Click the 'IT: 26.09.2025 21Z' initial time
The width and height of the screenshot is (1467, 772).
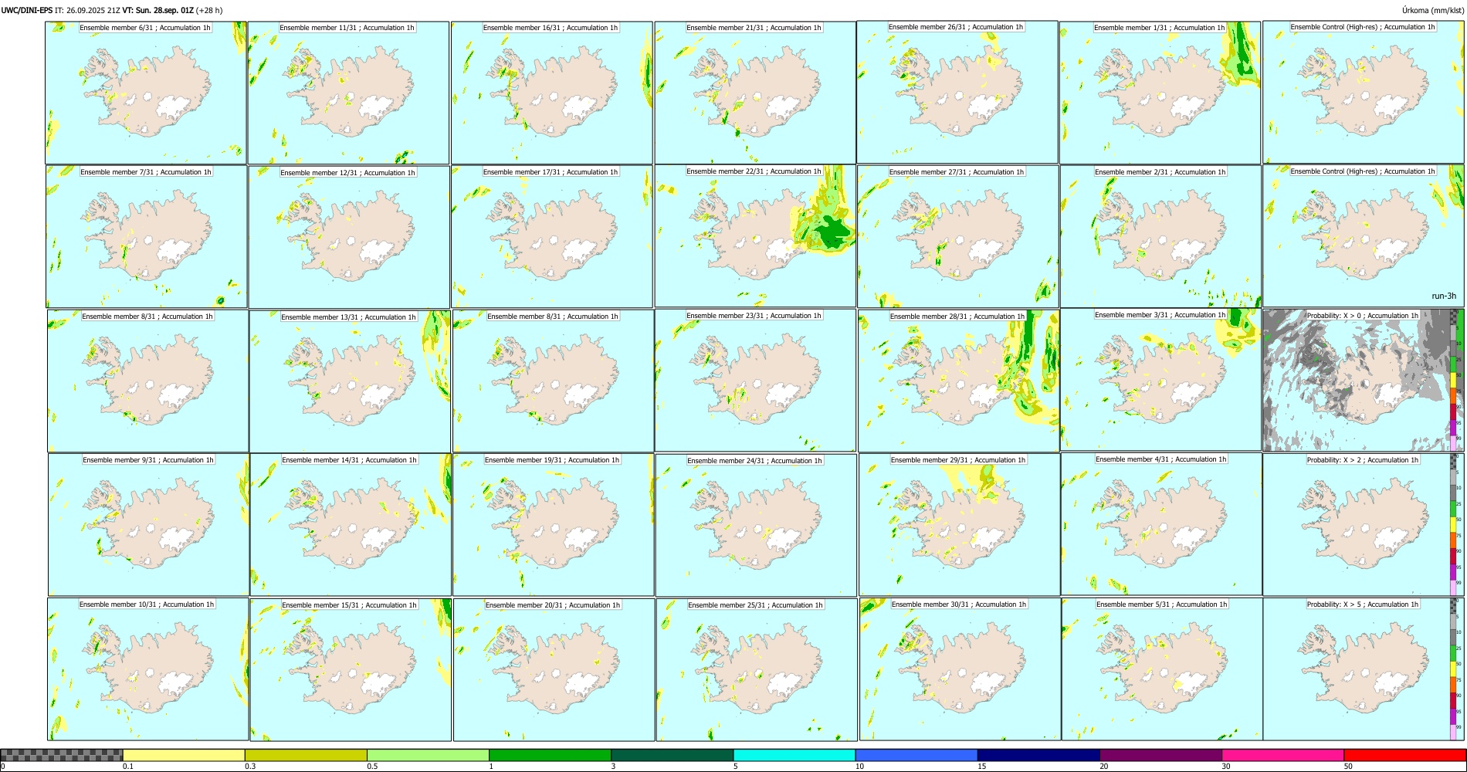87,11
